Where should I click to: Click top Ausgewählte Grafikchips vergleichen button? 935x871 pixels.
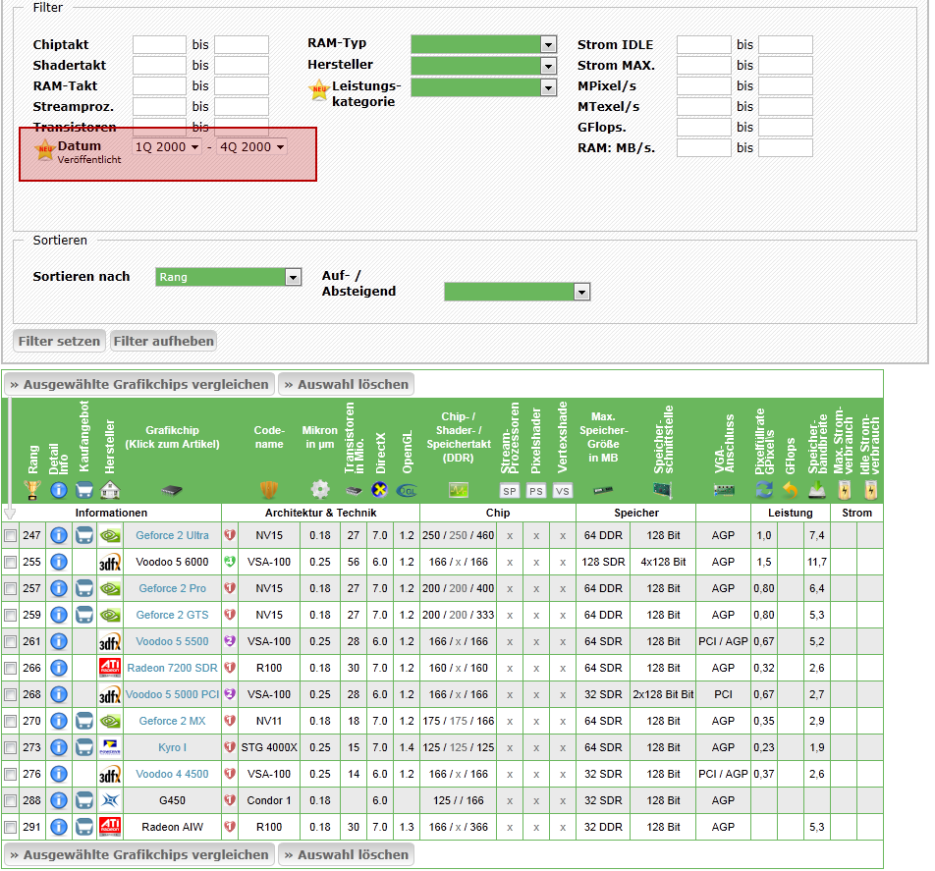tap(138, 385)
